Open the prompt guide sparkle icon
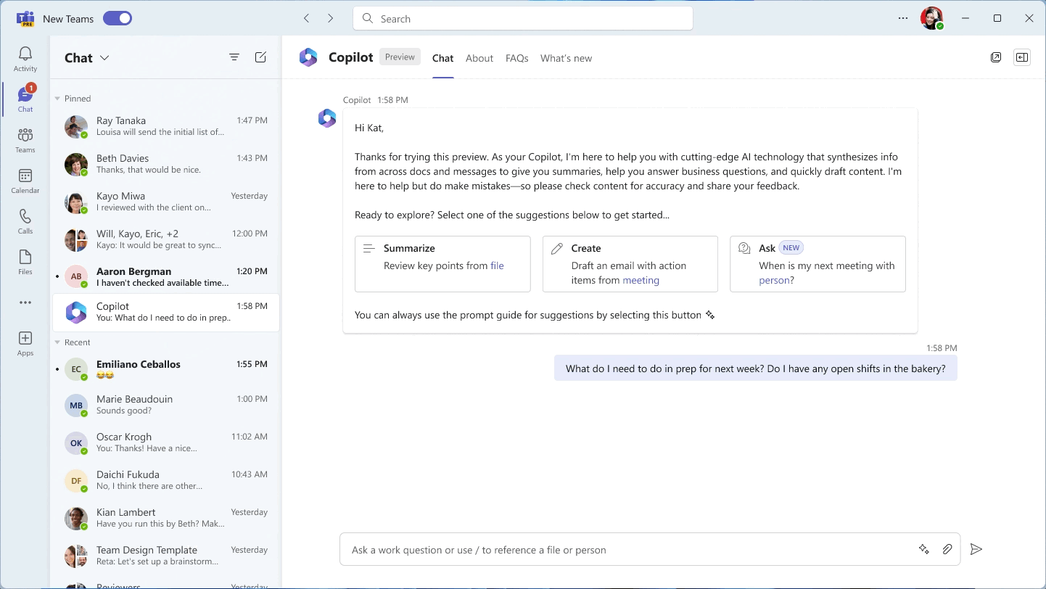 [924, 549]
